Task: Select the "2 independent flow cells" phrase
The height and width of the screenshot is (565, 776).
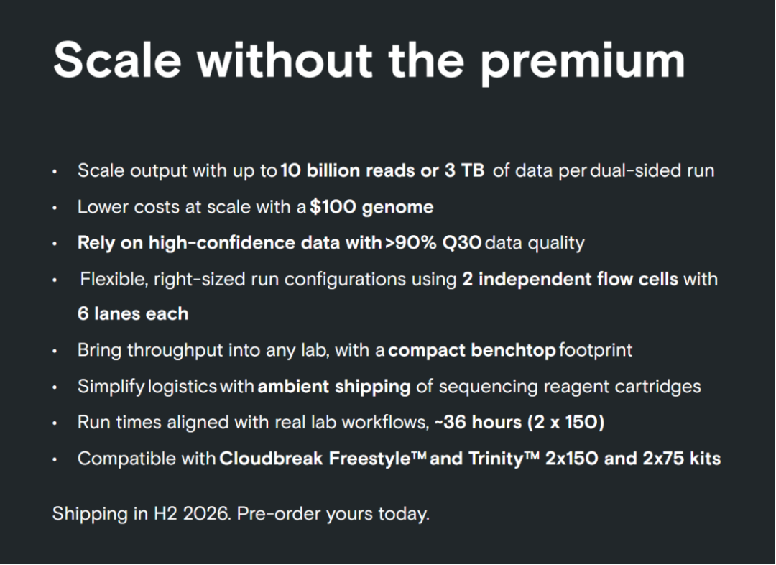Action: tap(570, 279)
